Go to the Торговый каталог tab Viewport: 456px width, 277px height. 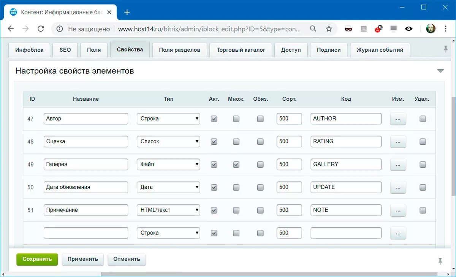point(241,50)
